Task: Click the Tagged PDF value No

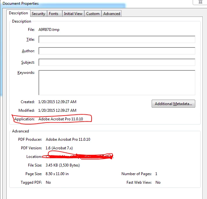Action: (48, 182)
